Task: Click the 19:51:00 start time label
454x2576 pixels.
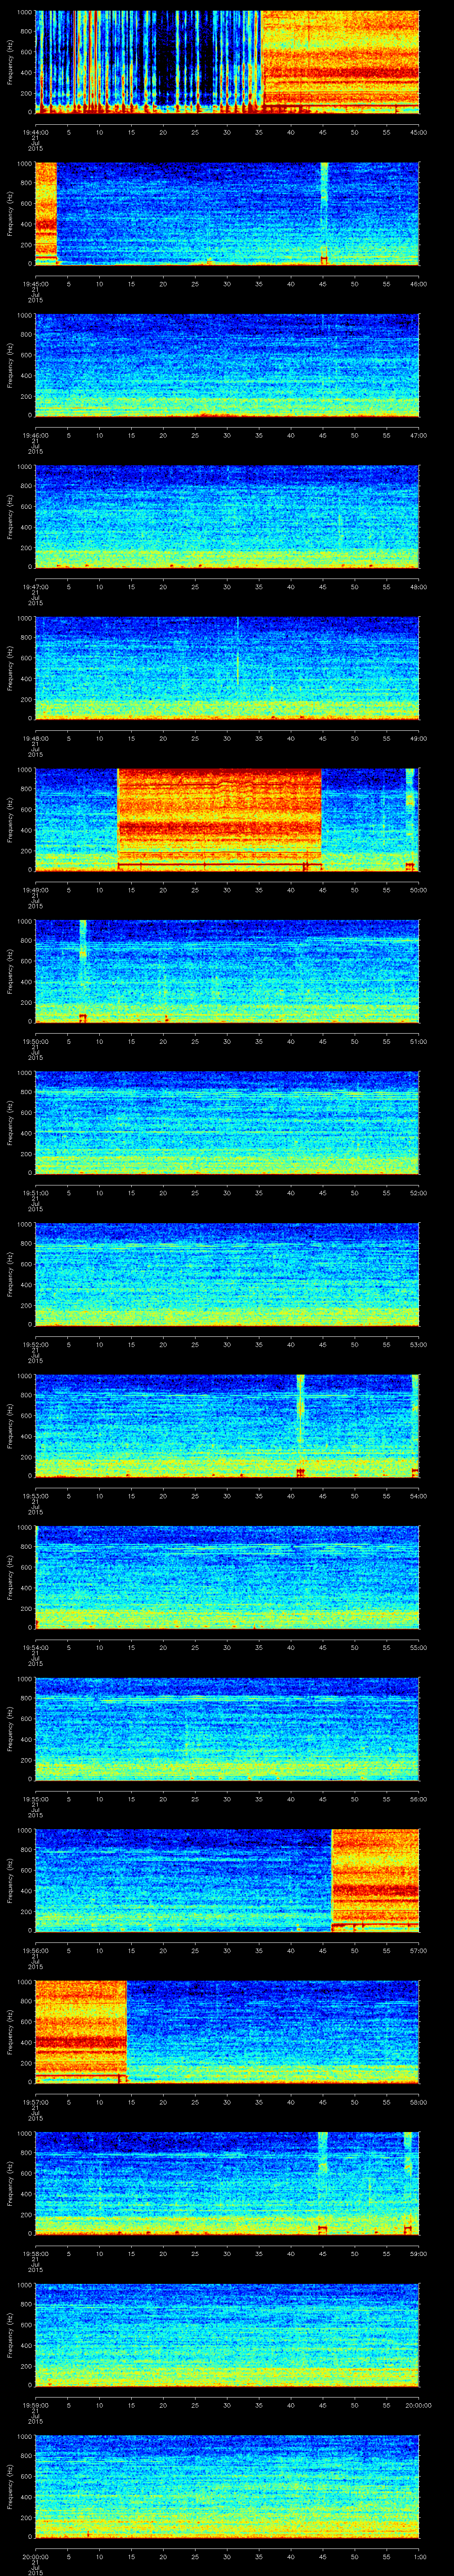Action: [x=35, y=1193]
